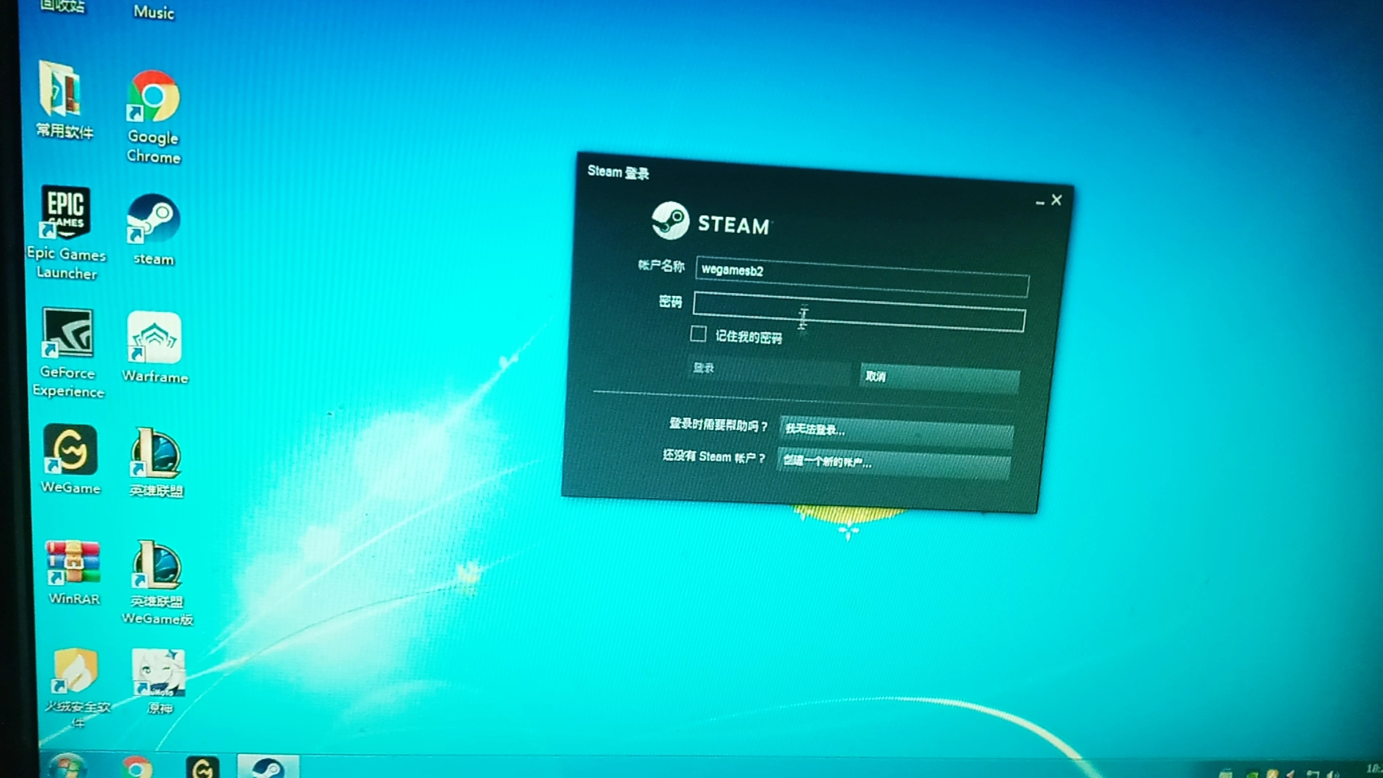1383x778 pixels.
Task: Close the Steam login dialog
Action: [1056, 200]
